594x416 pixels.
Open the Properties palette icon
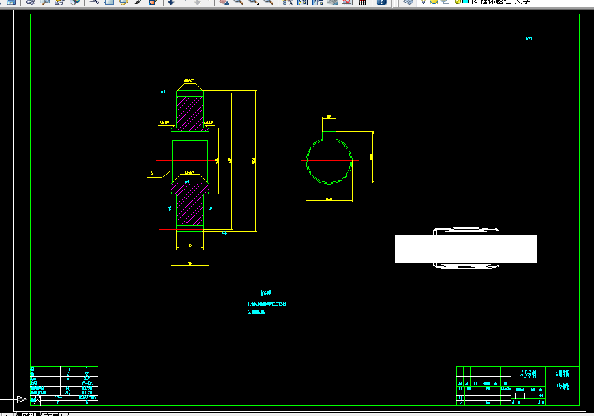tap(288, 1)
